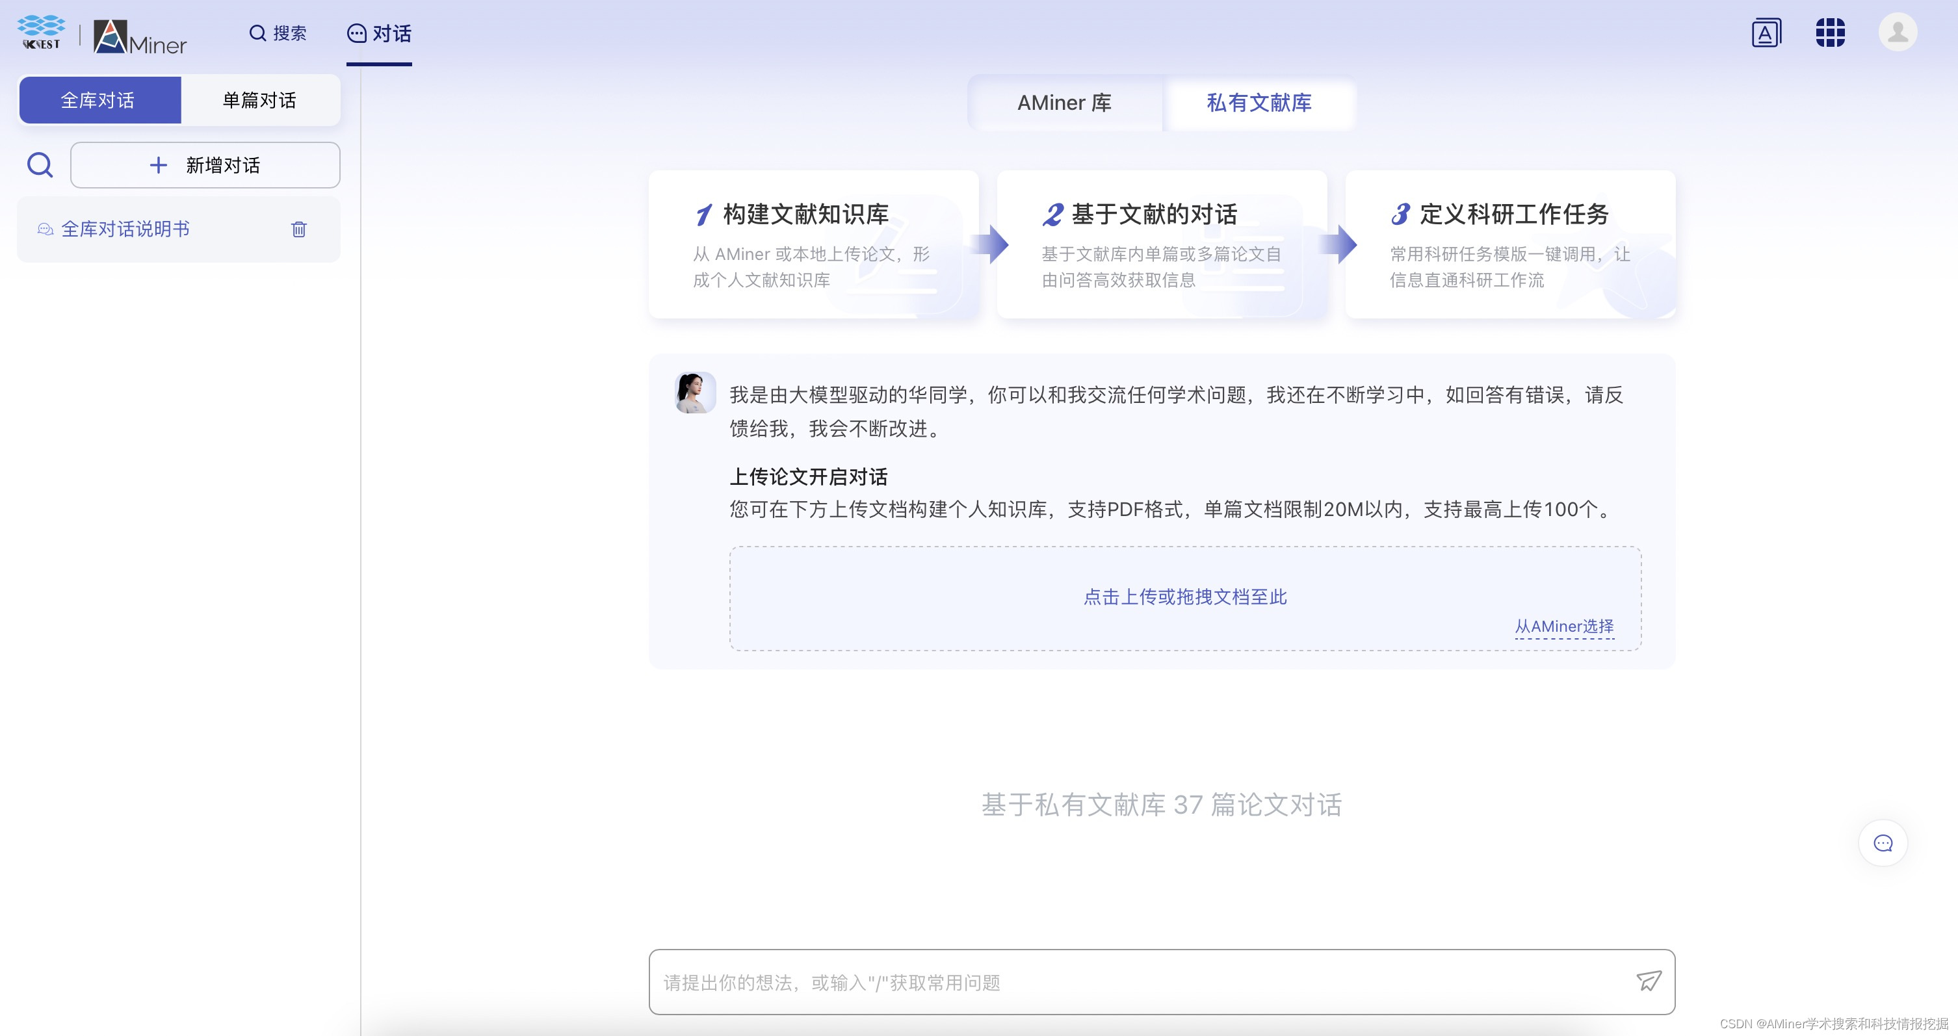Navigate to 搜索 in the top menu
Viewport: 1958px width, 1036px height.
point(278,33)
